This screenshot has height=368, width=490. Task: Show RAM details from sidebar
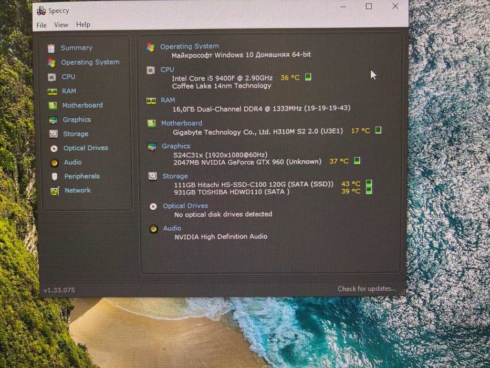[69, 91]
